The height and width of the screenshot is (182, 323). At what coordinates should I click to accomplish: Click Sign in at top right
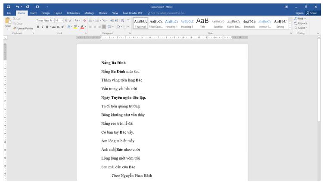point(299,13)
